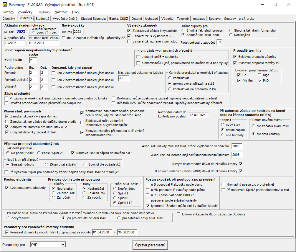This screenshot has width=296, height=252.
Task: Click the Parametry app icon in title bar
Action: click(x=4, y=5)
